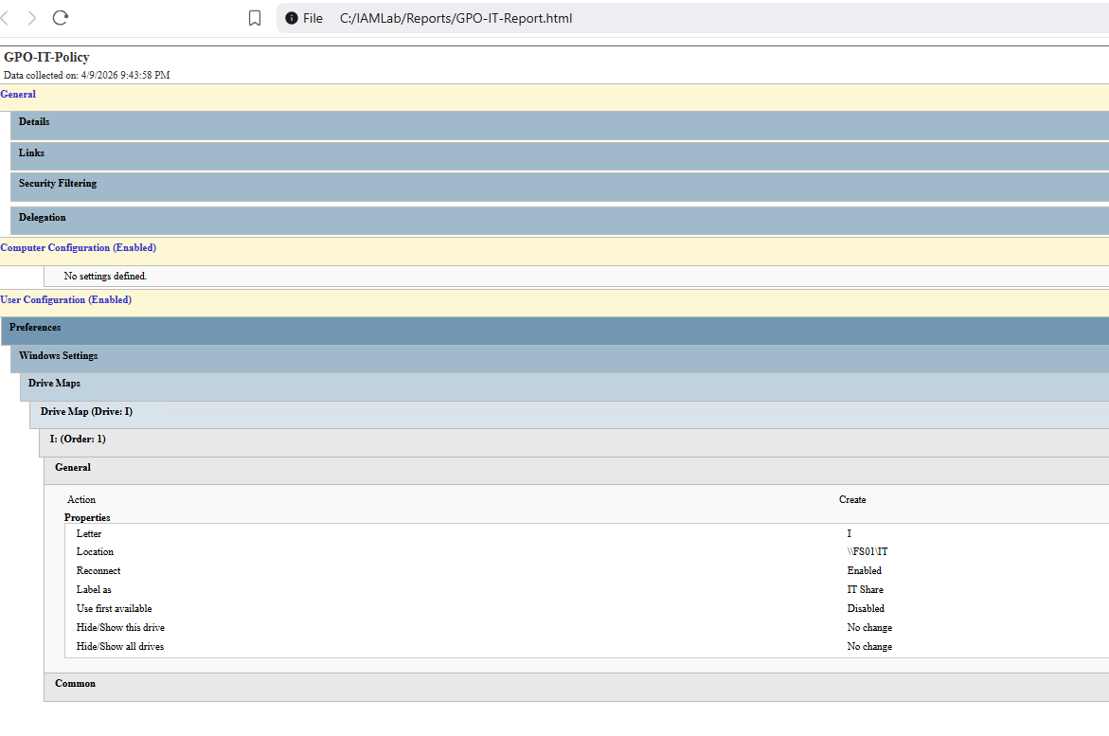The height and width of the screenshot is (736, 1109).
Task: Click the User Configuration (Enabled) link
Action: tap(66, 299)
